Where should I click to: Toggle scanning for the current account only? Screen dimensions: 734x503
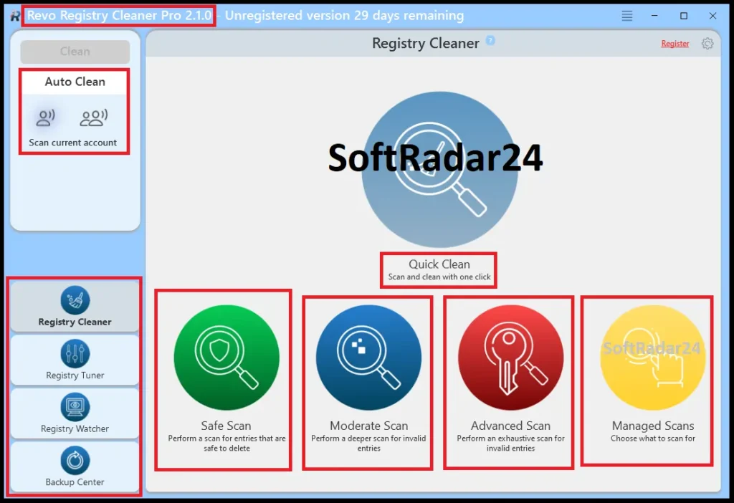(x=44, y=117)
